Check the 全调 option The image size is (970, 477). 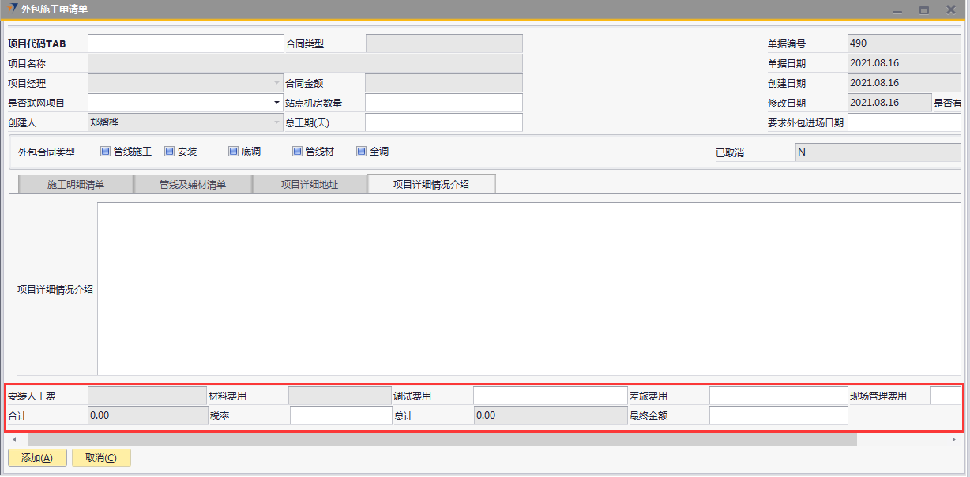pos(361,152)
